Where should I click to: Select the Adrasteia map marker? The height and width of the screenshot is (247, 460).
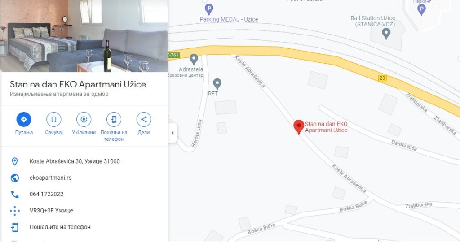[194, 60]
